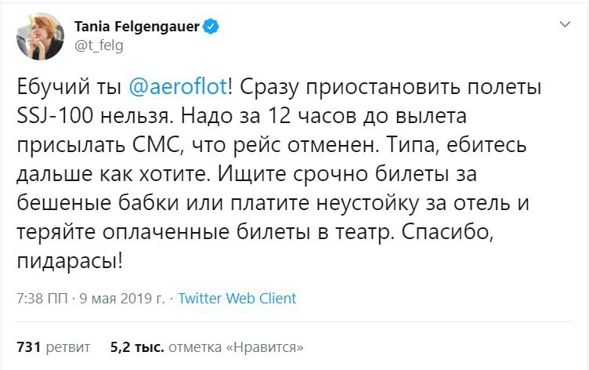Open the @t_felg handle link

98,45
